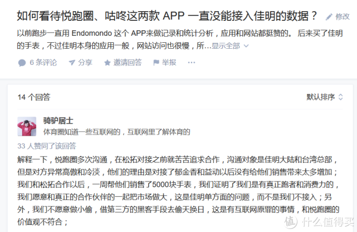Click the comment bubble icon

click(22, 62)
